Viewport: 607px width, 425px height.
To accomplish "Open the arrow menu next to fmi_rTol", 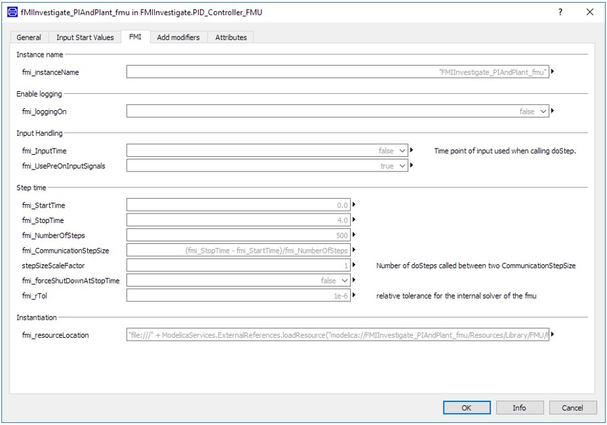I will pos(354,295).
